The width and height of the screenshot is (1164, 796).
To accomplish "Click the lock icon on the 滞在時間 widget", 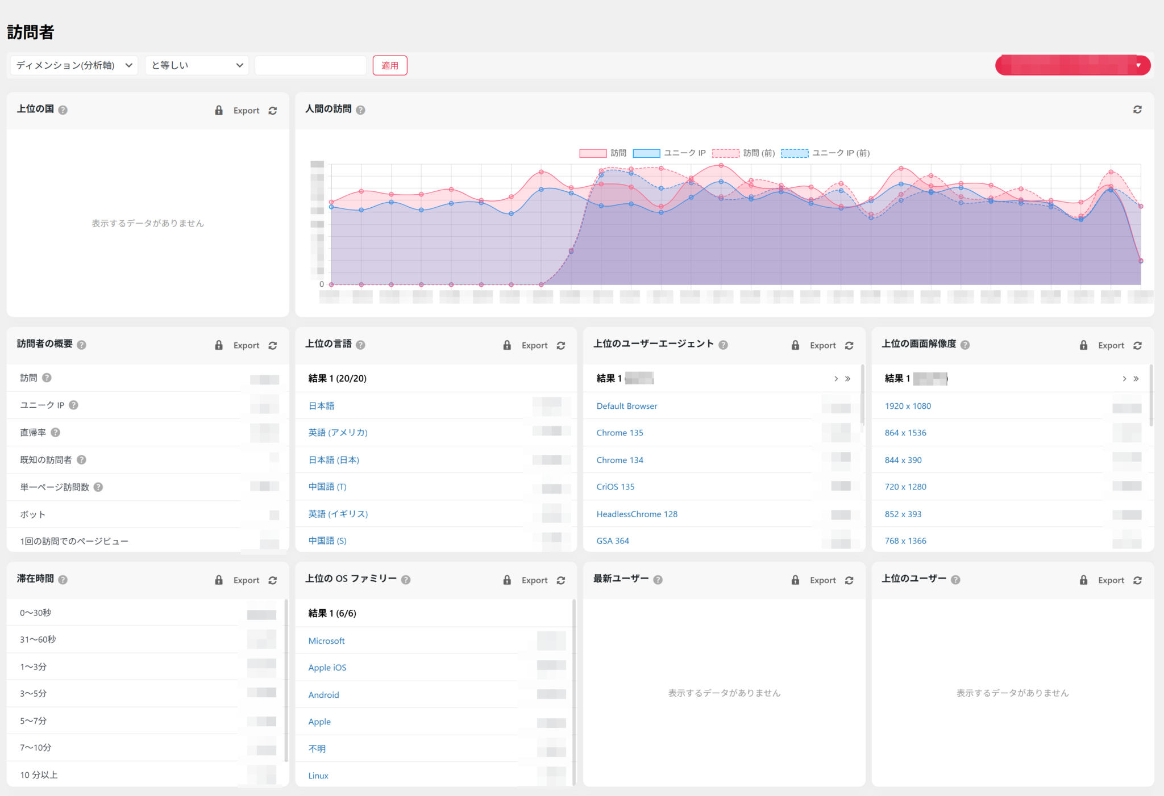I will 218,580.
